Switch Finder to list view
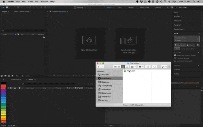The height and width of the screenshot is (127, 203). [119, 67]
